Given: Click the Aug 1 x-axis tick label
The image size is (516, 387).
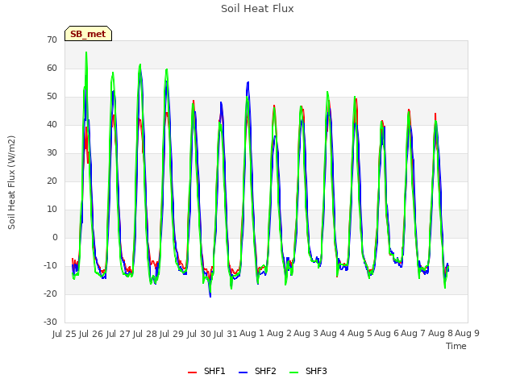Looking at the screenshot, I should [x=252, y=333].
